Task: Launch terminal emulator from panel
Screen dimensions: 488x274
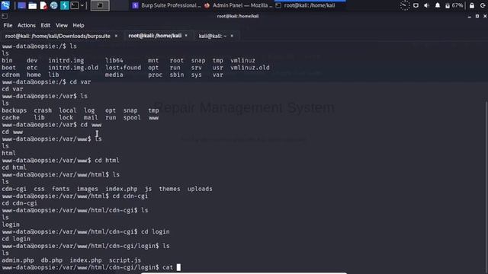Action: click(75, 5)
